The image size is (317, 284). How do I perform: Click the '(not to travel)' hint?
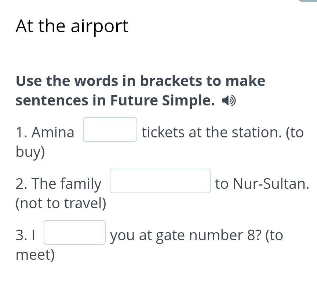click(x=61, y=203)
